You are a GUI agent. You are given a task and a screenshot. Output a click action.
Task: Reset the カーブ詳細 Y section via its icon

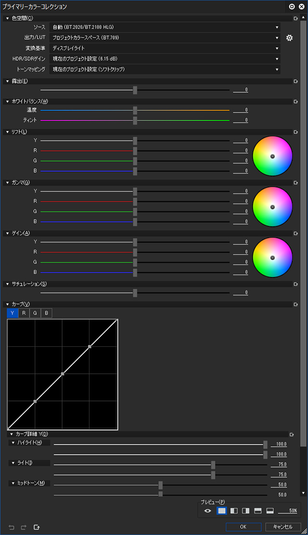point(292,435)
